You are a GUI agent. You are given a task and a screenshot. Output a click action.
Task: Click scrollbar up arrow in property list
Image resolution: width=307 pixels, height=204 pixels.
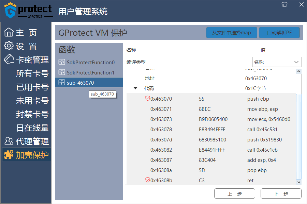(299, 71)
